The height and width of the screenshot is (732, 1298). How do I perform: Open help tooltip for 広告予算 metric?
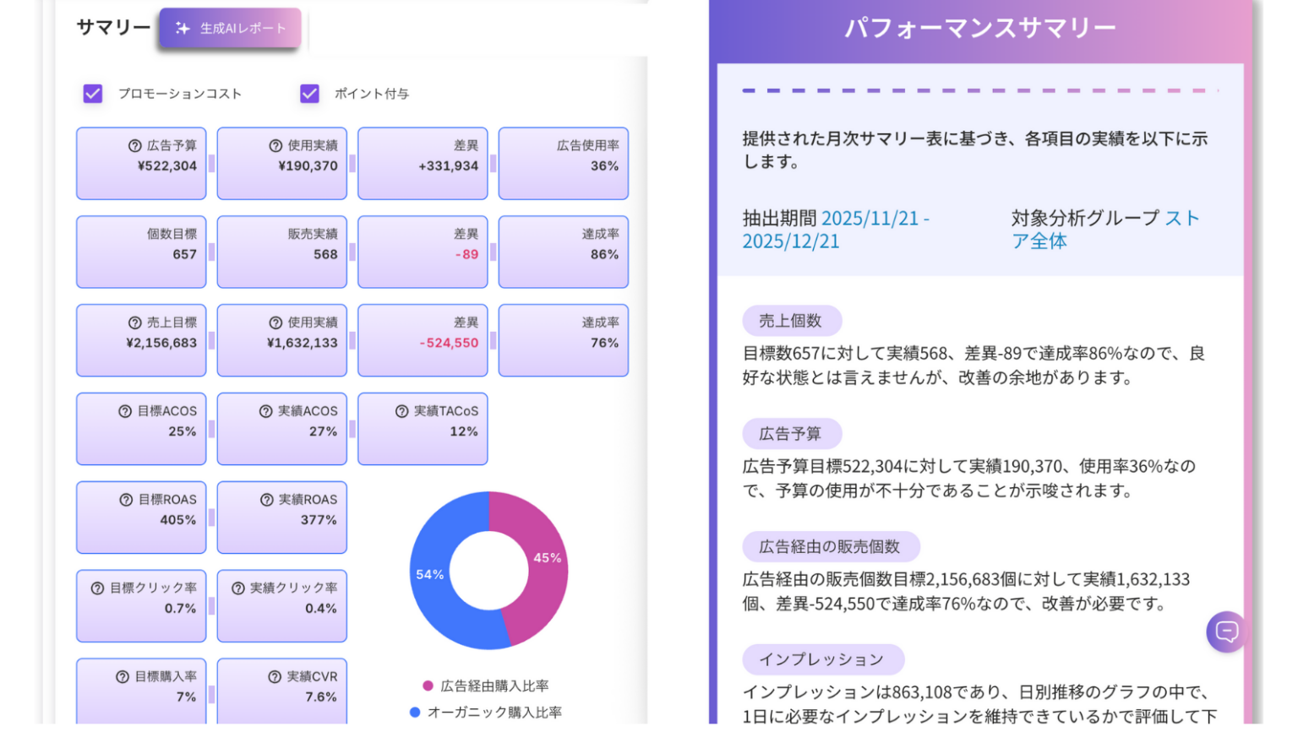[x=134, y=144]
